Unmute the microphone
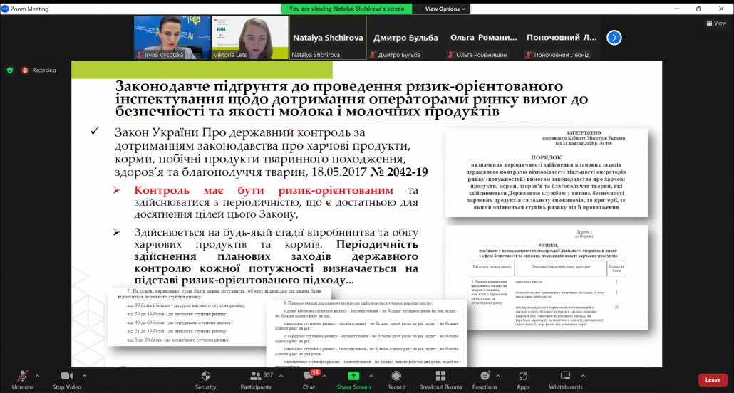 (22, 379)
